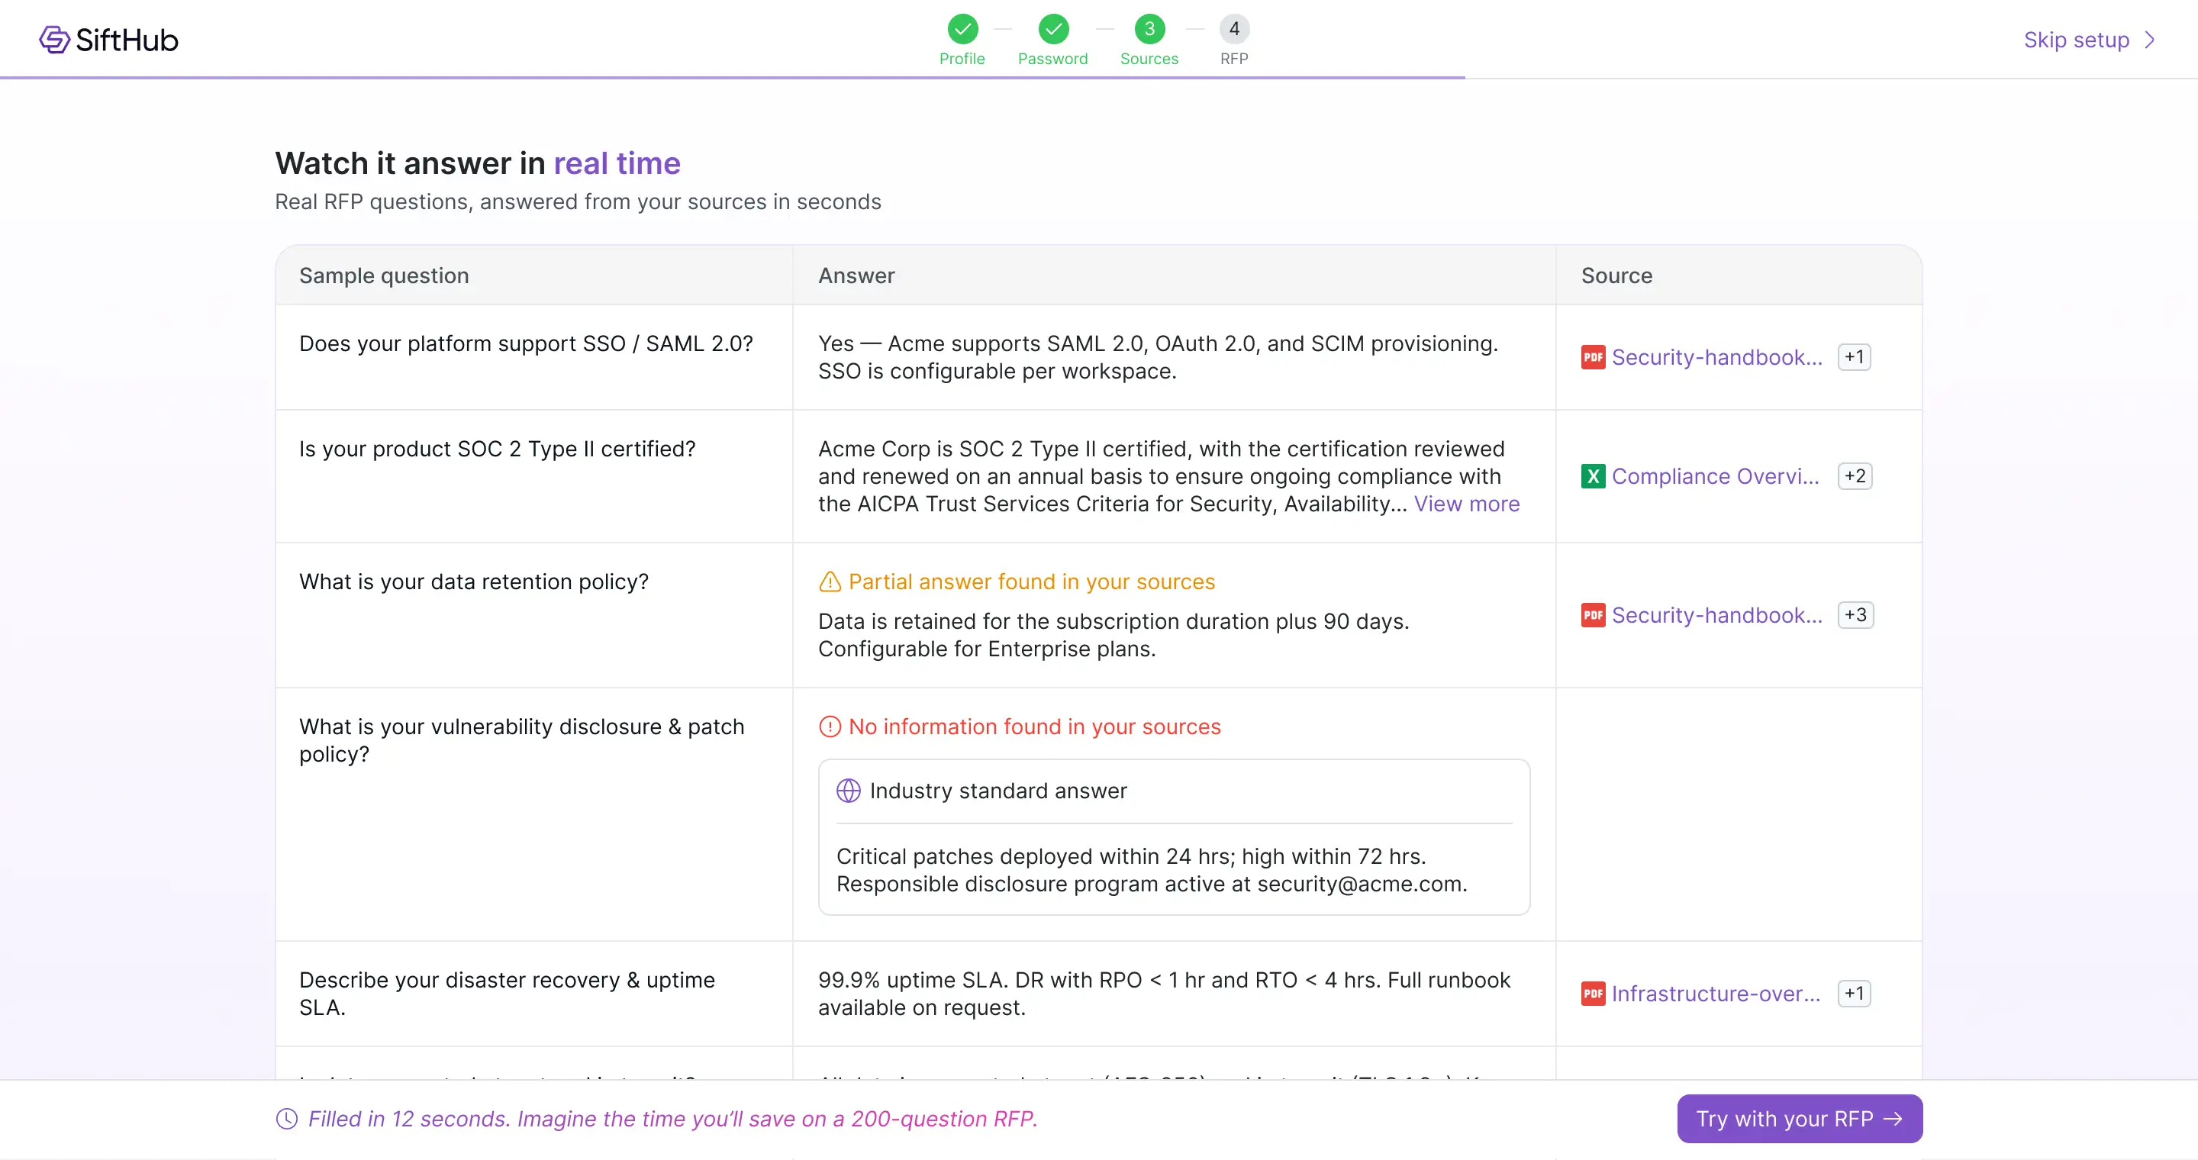
Task: Click PDF icon in the data retention row
Action: (x=1592, y=615)
